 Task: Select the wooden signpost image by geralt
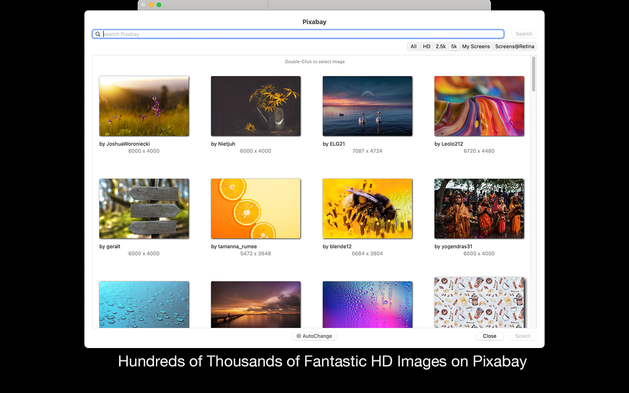point(144,209)
